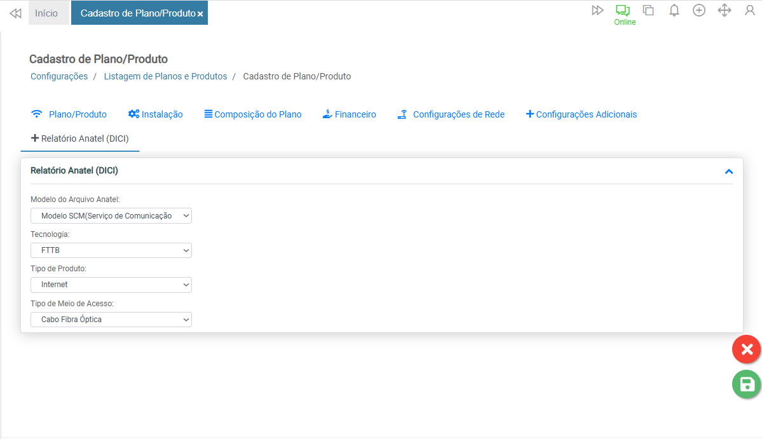
Task: Open the Tecnologia dropdown showing FTTB
Action: click(x=111, y=250)
